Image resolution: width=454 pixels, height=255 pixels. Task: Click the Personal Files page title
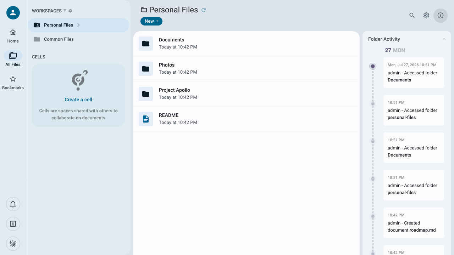point(173,10)
